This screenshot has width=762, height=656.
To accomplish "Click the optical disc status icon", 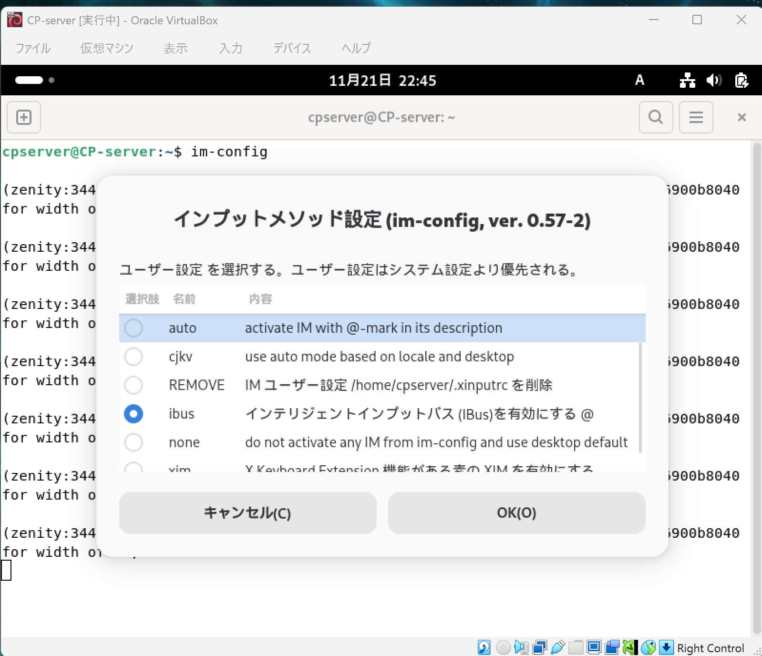I will point(503,647).
